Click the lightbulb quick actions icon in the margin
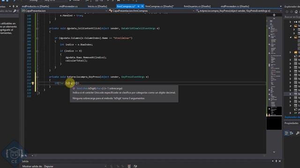This screenshot has width=300, height=168. click(x=33, y=83)
